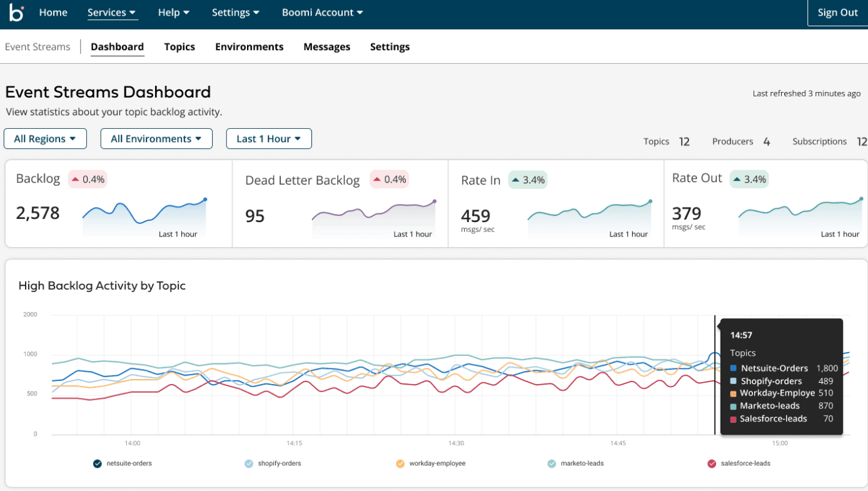The width and height of the screenshot is (868, 491).
Task: Click the Event Streams label
Action: (38, 47)
